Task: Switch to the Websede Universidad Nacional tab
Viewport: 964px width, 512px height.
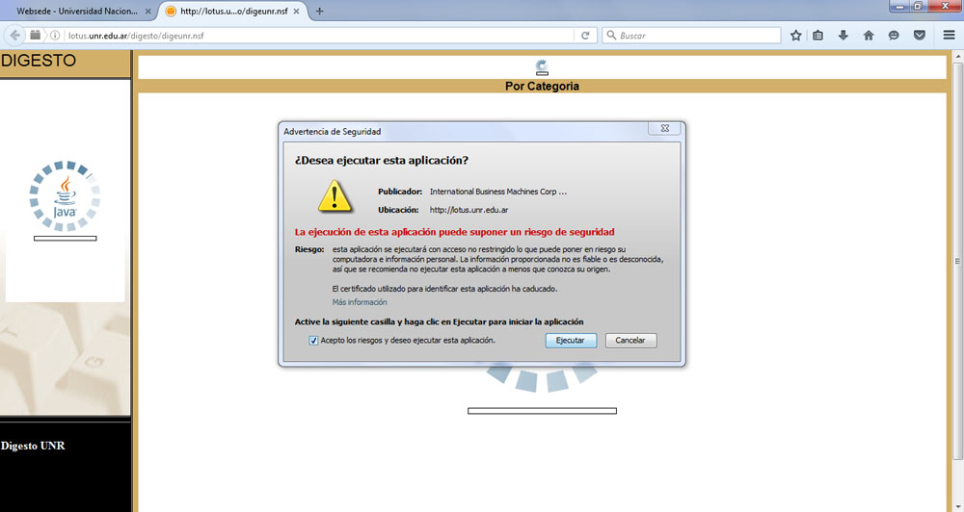Action: tap(77, 11)
